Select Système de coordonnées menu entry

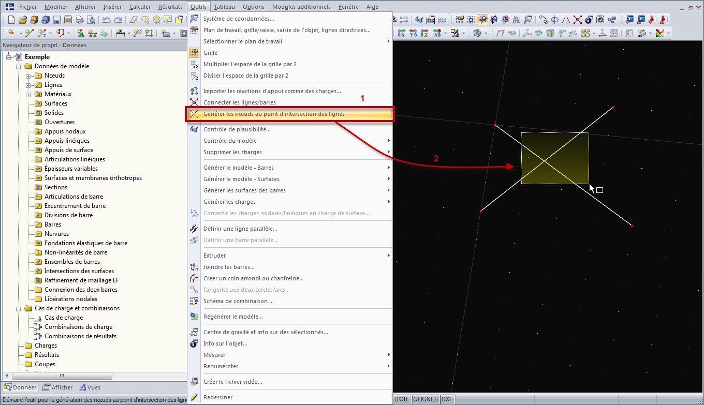(x=290, y=19)
